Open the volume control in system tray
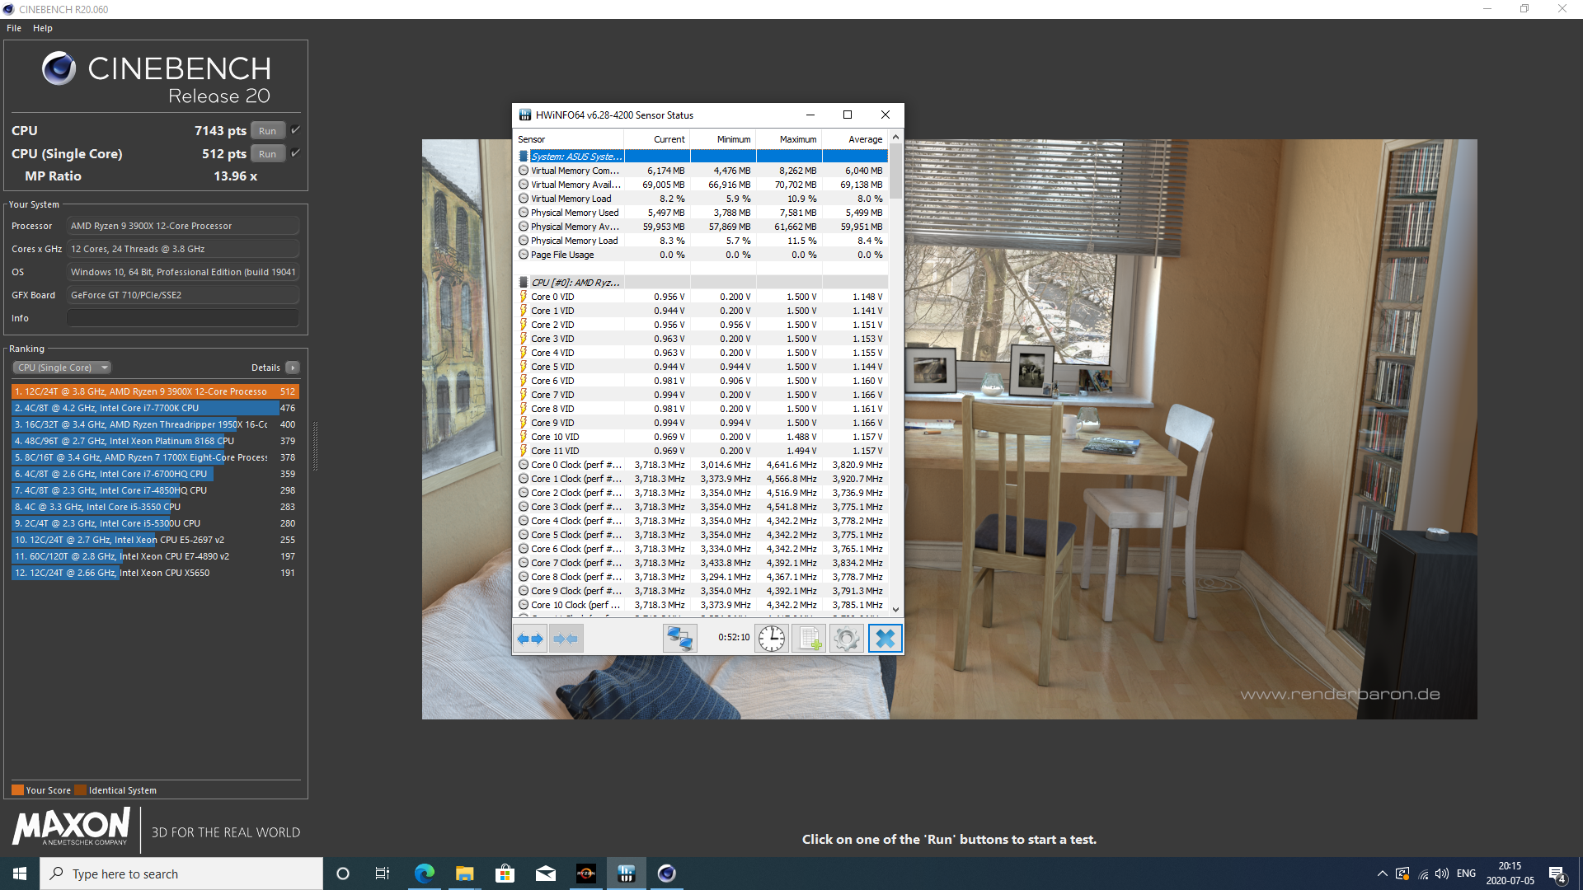 click(x=1442, y=874)
